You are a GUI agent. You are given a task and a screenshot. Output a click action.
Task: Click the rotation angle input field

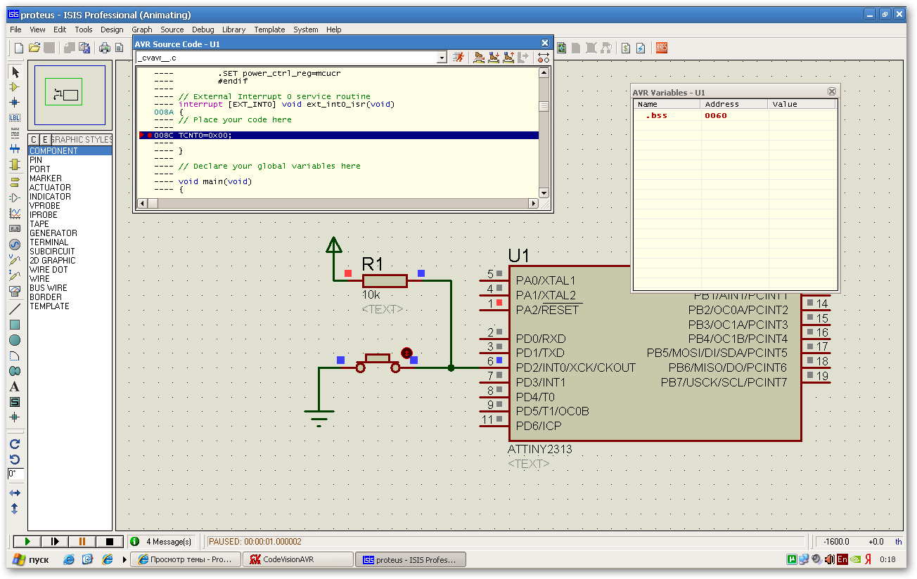pyautogui.click(x=15, y=474)
